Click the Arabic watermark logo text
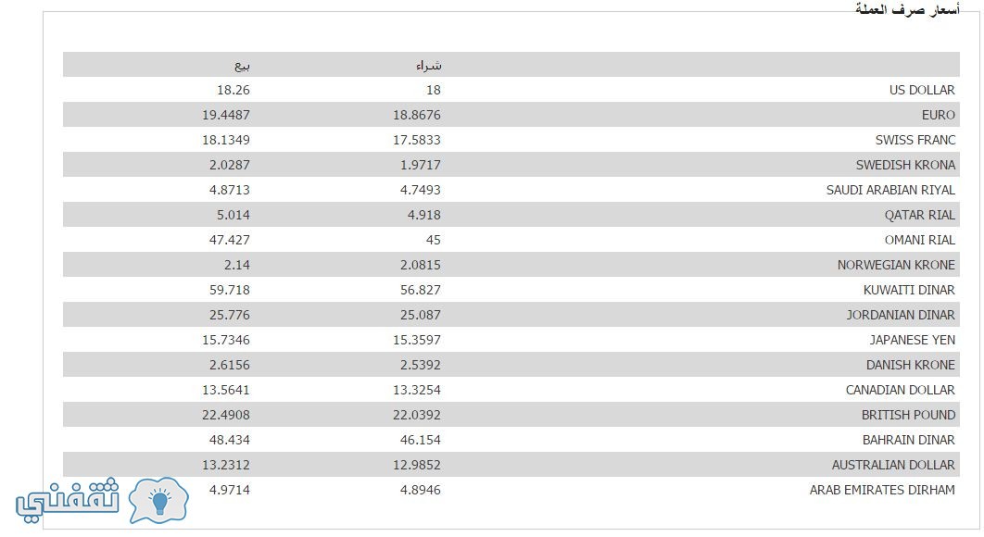This screenshot has height=537, width=984. click(67, 500)
